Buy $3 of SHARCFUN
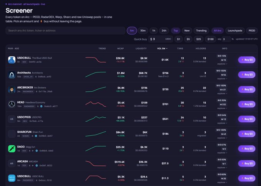Screen dimensions: 261x186 [246, 134]
